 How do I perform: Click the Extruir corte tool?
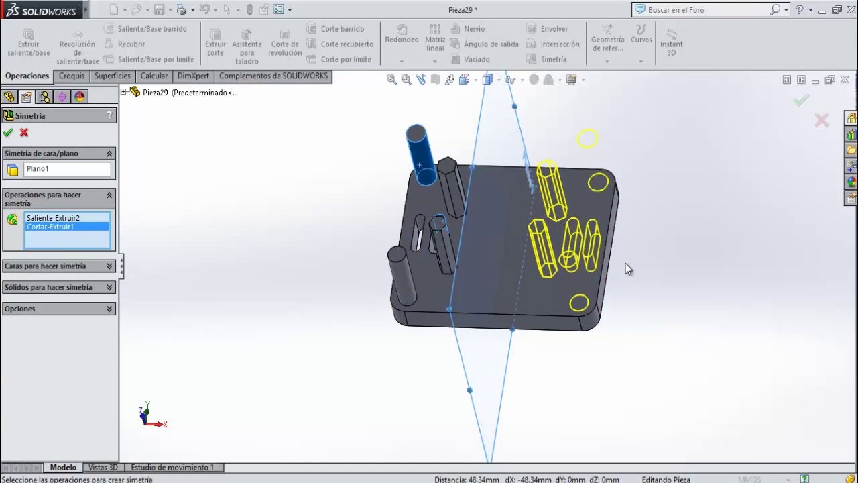click(x=215, y=42)
